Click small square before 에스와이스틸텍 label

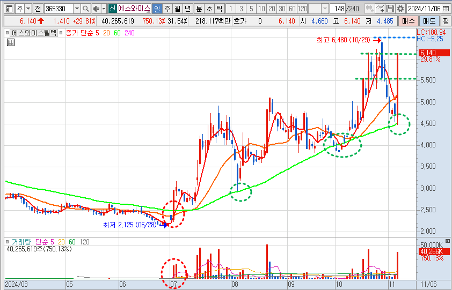7,33
